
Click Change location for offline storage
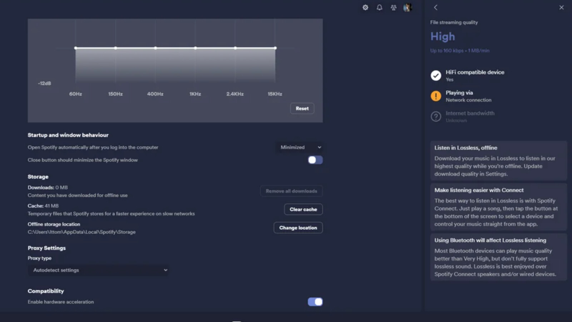pyautogui.click(x=298, y=228)
